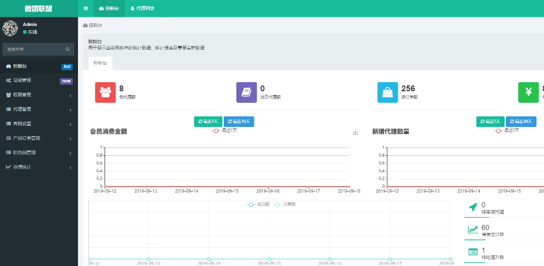544x266 pixels.
Task: Click 最近7天 button above 新增代理数量 chart
Action: (x=490, y=122)
